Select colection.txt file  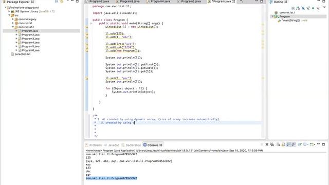[23, 54]
